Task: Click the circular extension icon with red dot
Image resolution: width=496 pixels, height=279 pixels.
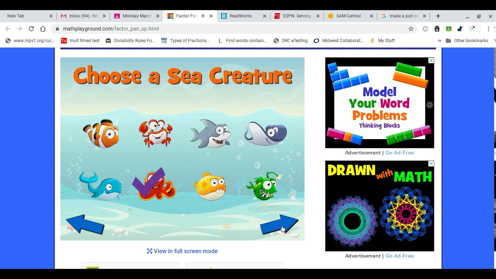Action: [472, 29]
